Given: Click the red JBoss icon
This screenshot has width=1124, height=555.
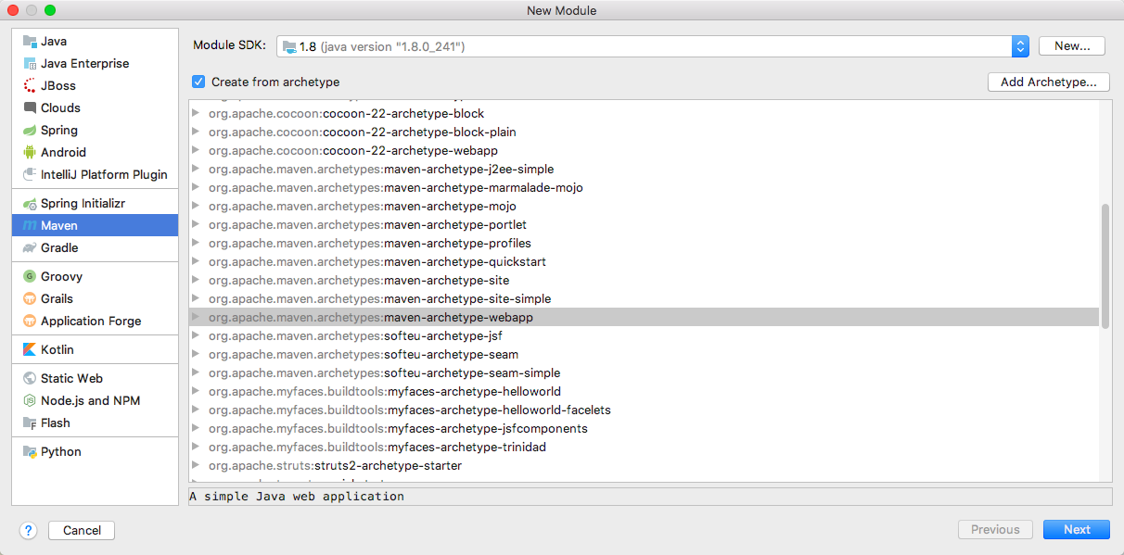Looking at the screenshot, I should tap(30, 86).
